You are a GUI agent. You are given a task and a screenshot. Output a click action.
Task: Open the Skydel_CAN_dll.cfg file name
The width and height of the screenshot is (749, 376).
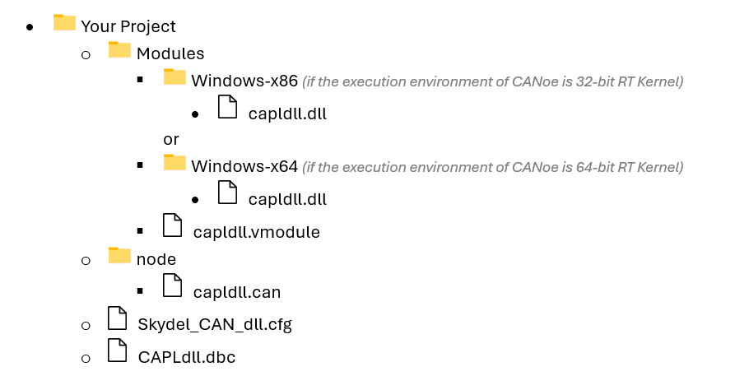pos(215,324)
